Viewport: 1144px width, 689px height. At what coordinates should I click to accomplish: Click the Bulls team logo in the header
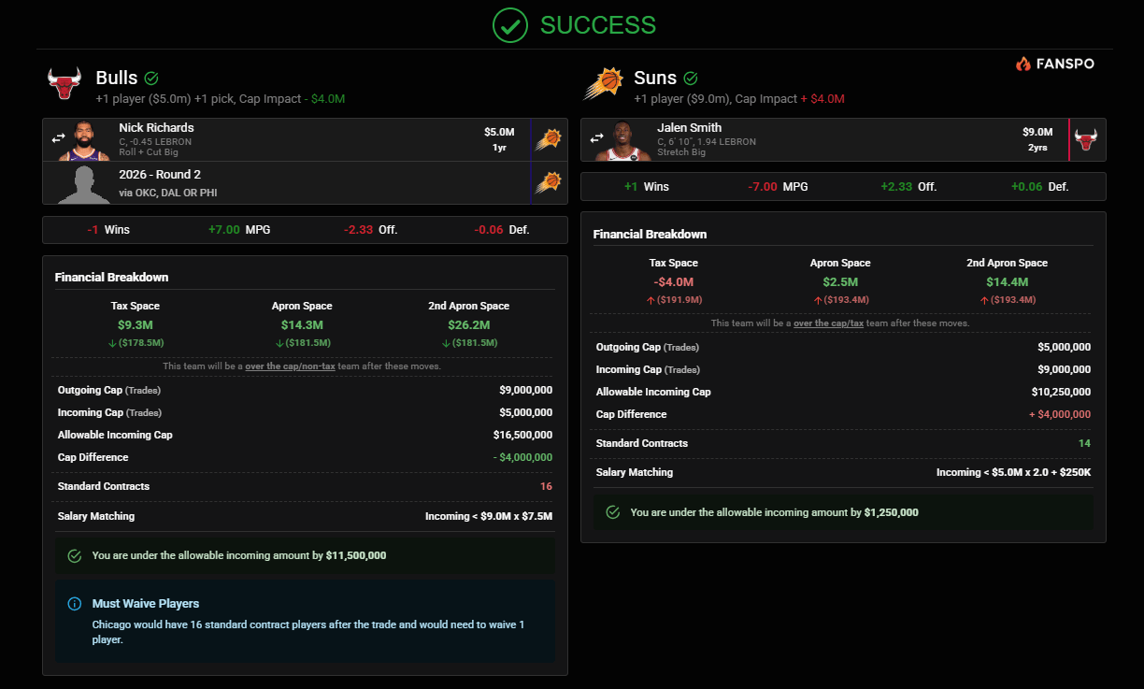point(64,84)
